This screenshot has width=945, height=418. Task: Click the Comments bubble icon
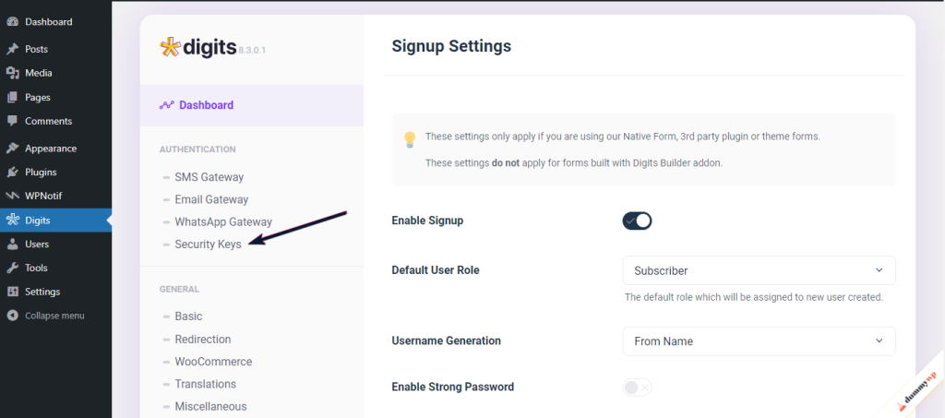(x=12, y=121)
